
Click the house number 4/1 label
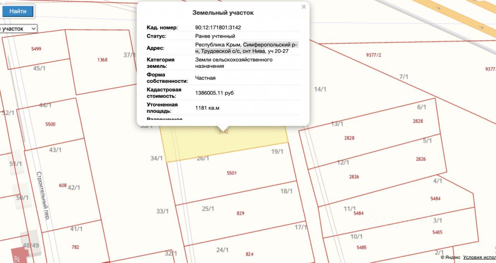[437, 181]
